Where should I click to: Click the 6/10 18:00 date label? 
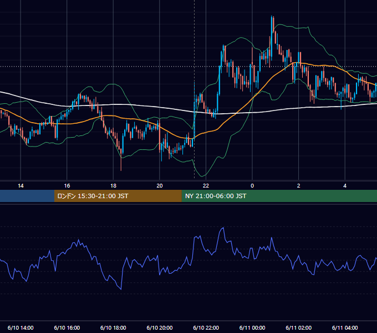pos(113,327)
